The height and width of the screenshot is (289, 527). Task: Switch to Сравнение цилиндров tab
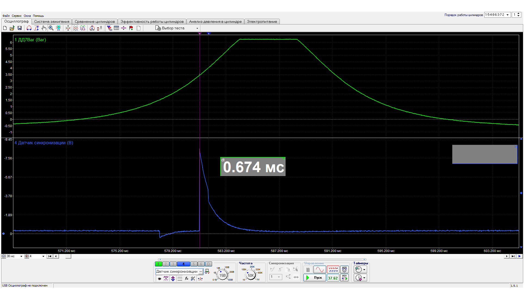point(95,21)
